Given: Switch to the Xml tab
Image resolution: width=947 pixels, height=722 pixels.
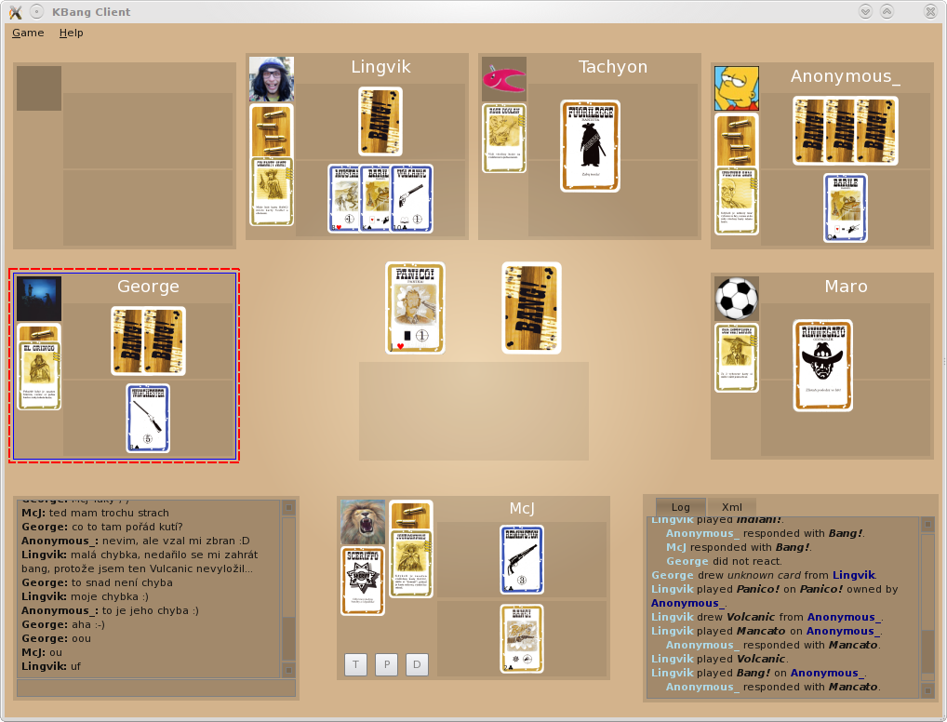Looking at the screenshot, I should (x=731, y=507).
